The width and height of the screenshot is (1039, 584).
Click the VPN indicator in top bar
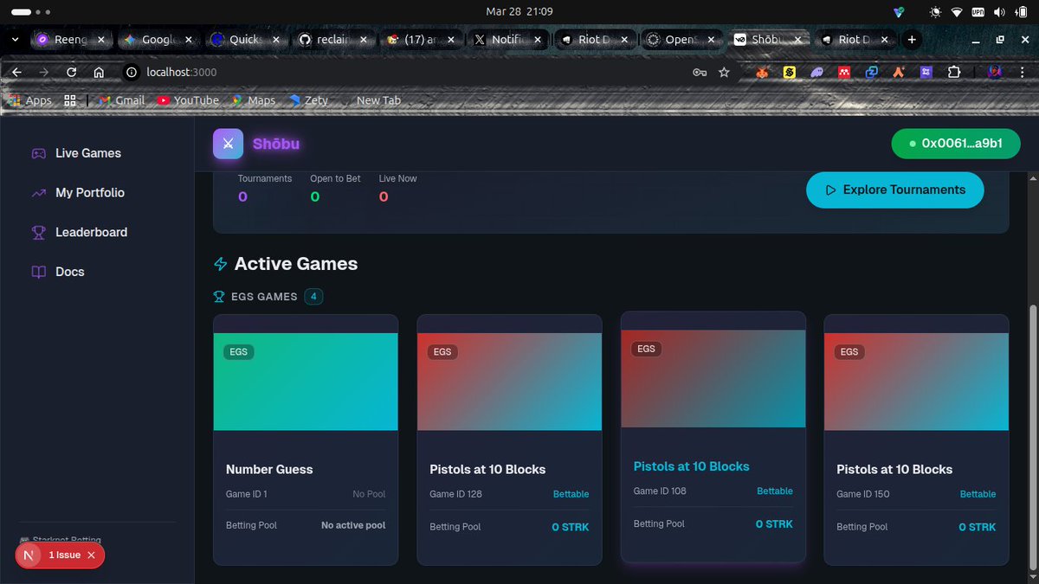tap(978, 12)
